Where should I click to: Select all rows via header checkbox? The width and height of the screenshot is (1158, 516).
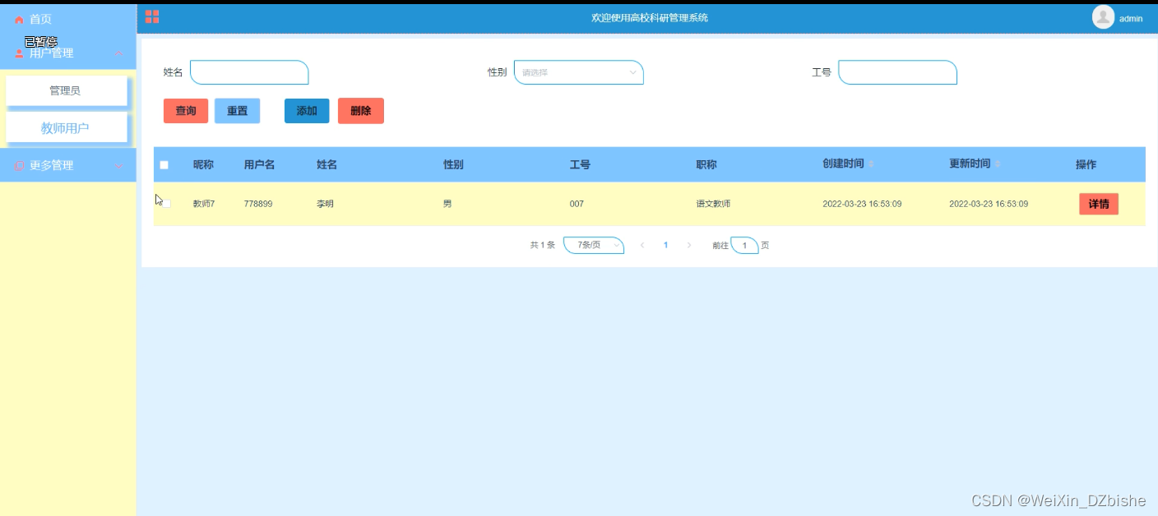tap(164, 165)
